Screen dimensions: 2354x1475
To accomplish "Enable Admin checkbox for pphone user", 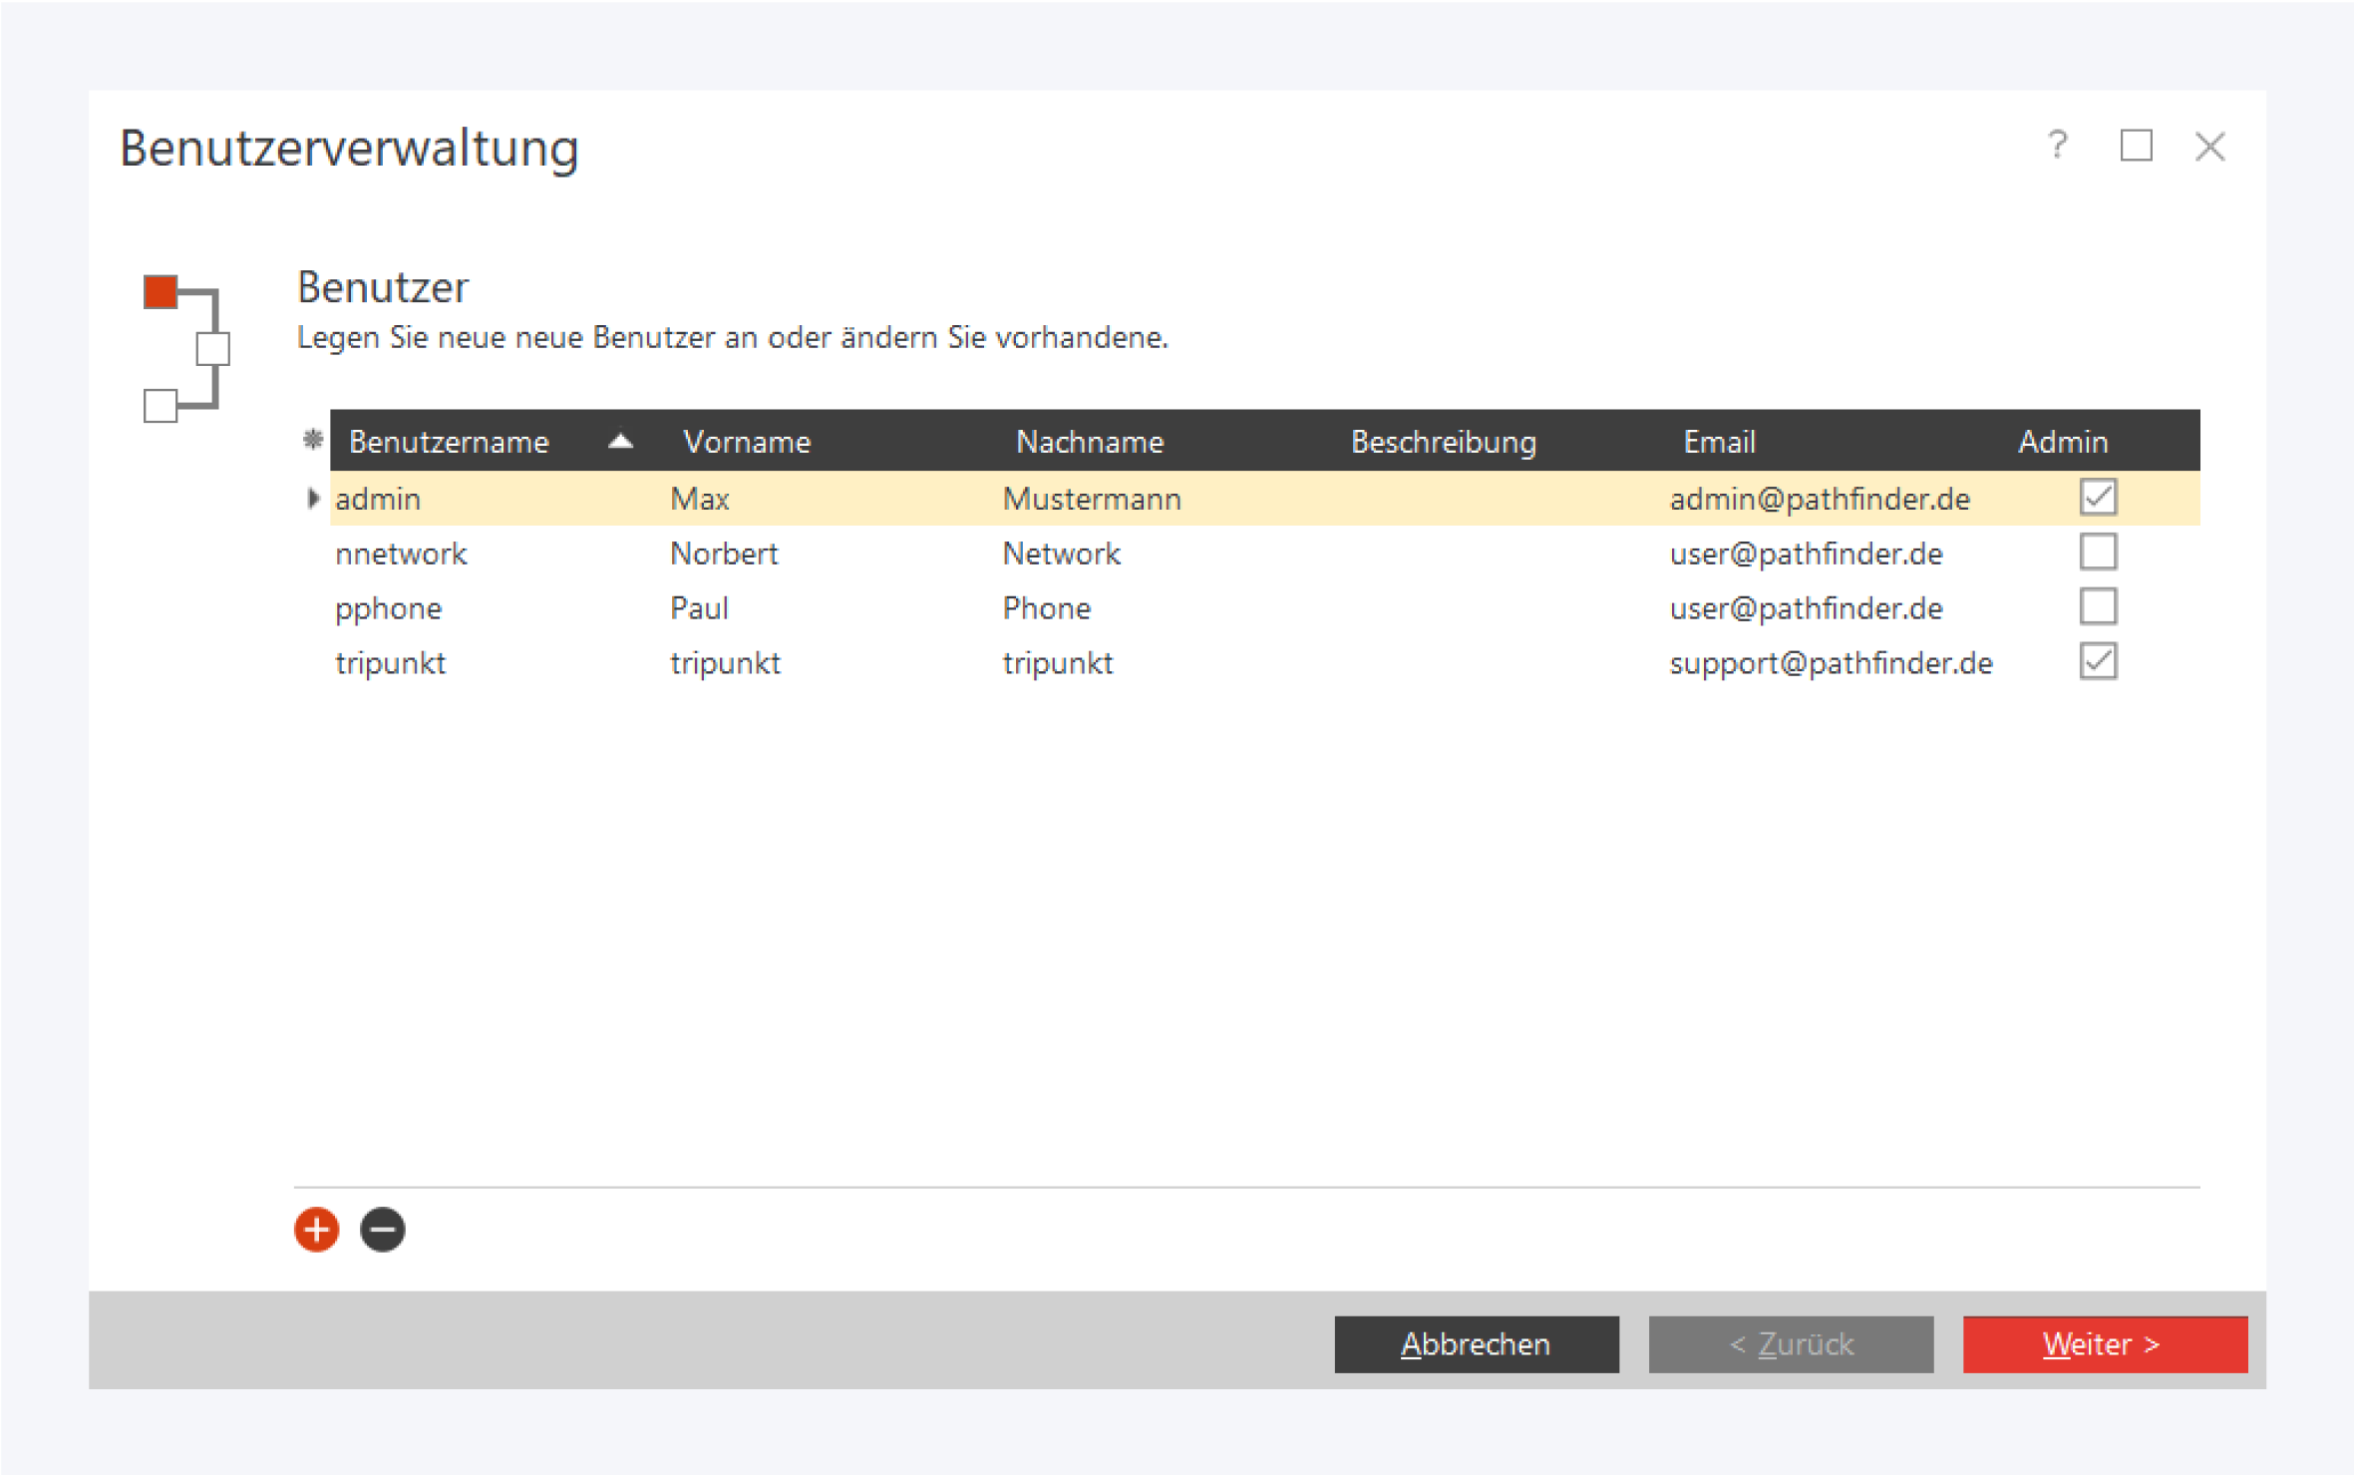I will (2098, 606).
